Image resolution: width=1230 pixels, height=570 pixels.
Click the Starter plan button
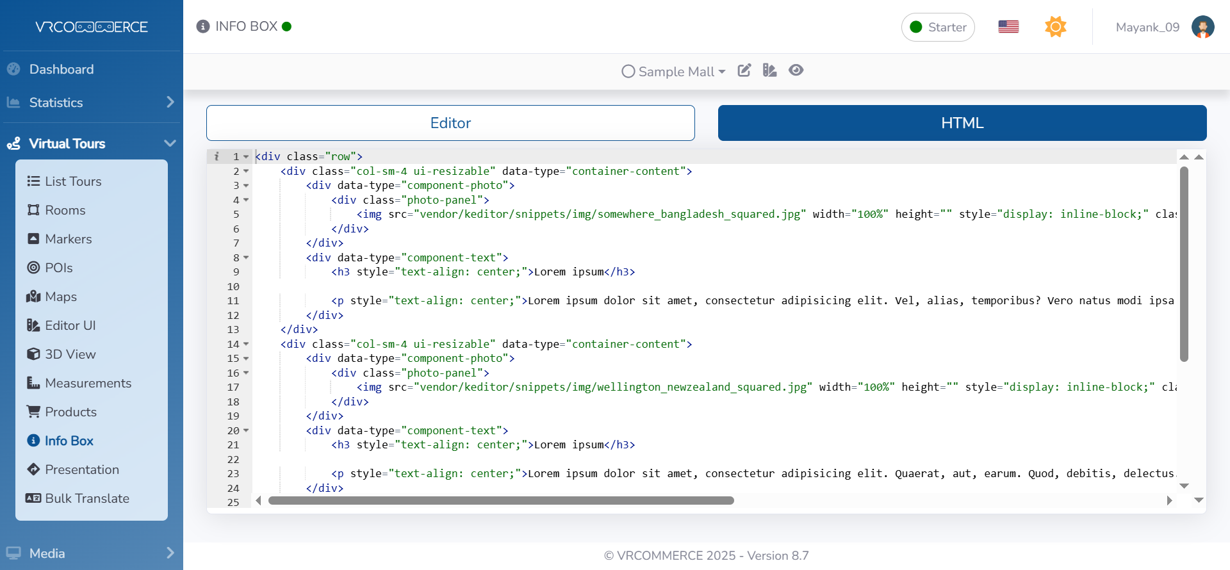coord(938,27)
